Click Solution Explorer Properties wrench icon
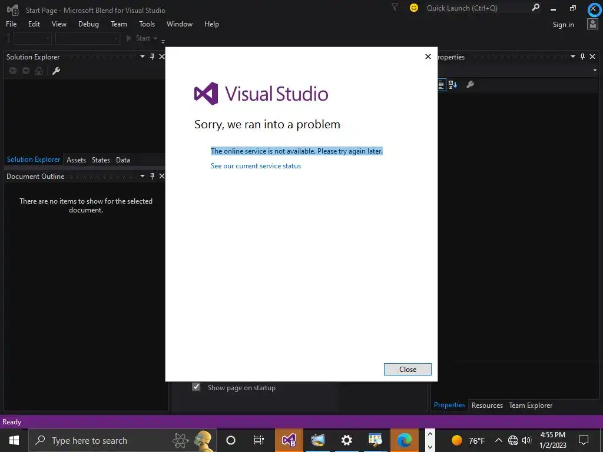This screenshot has width=603, height=452. [x=56, y=71]
